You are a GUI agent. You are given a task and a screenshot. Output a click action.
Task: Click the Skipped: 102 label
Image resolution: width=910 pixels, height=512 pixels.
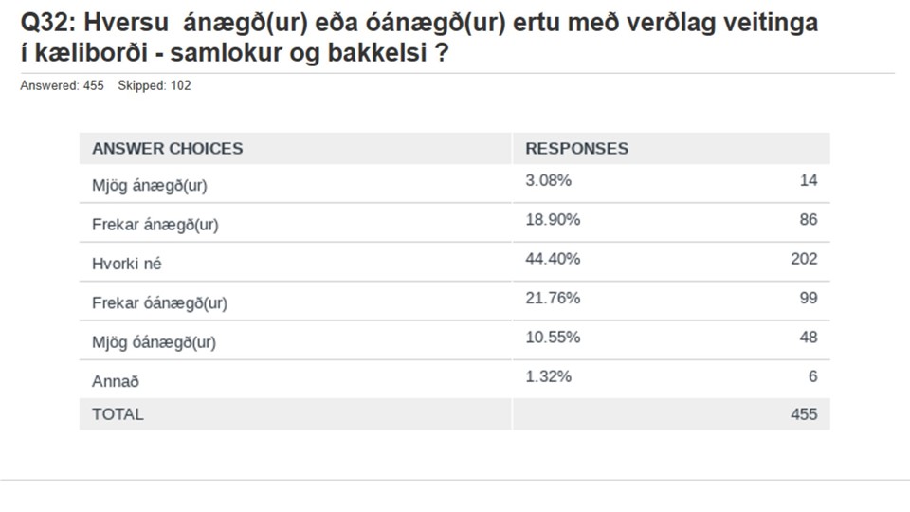(x=155, y=85)
